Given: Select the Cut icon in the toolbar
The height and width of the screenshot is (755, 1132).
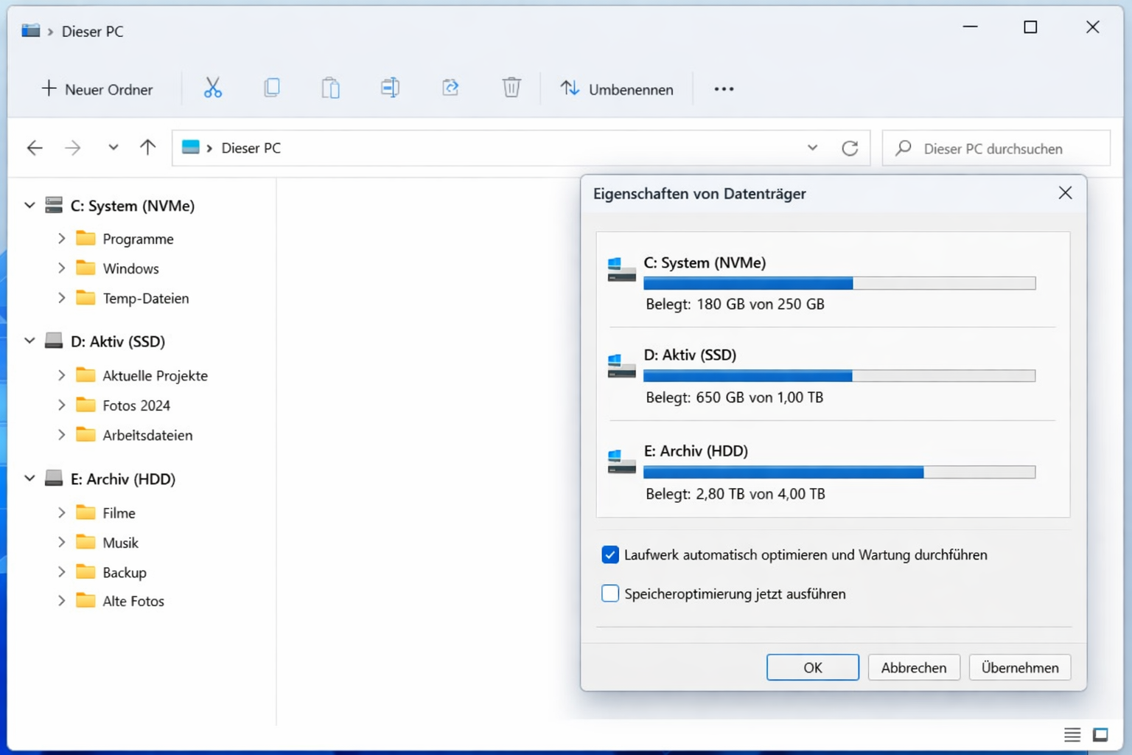Looking at the screenshot, I should [212, 88].
